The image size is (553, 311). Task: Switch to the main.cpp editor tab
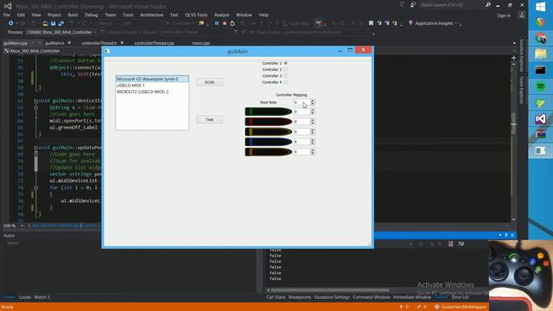tap(200, 43)
